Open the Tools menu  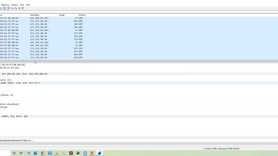(x=22, y=5)
